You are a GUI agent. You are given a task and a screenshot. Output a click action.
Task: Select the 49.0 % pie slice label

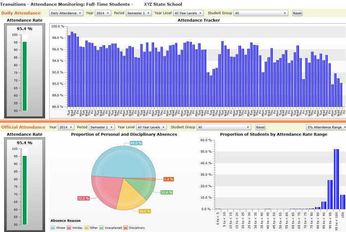pyautogui.click(x=136, y=143)
